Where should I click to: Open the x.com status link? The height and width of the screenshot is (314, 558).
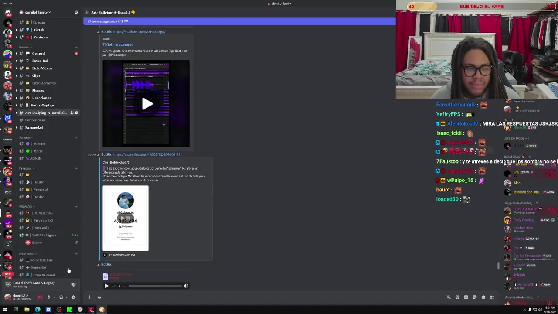coord(147,154)
